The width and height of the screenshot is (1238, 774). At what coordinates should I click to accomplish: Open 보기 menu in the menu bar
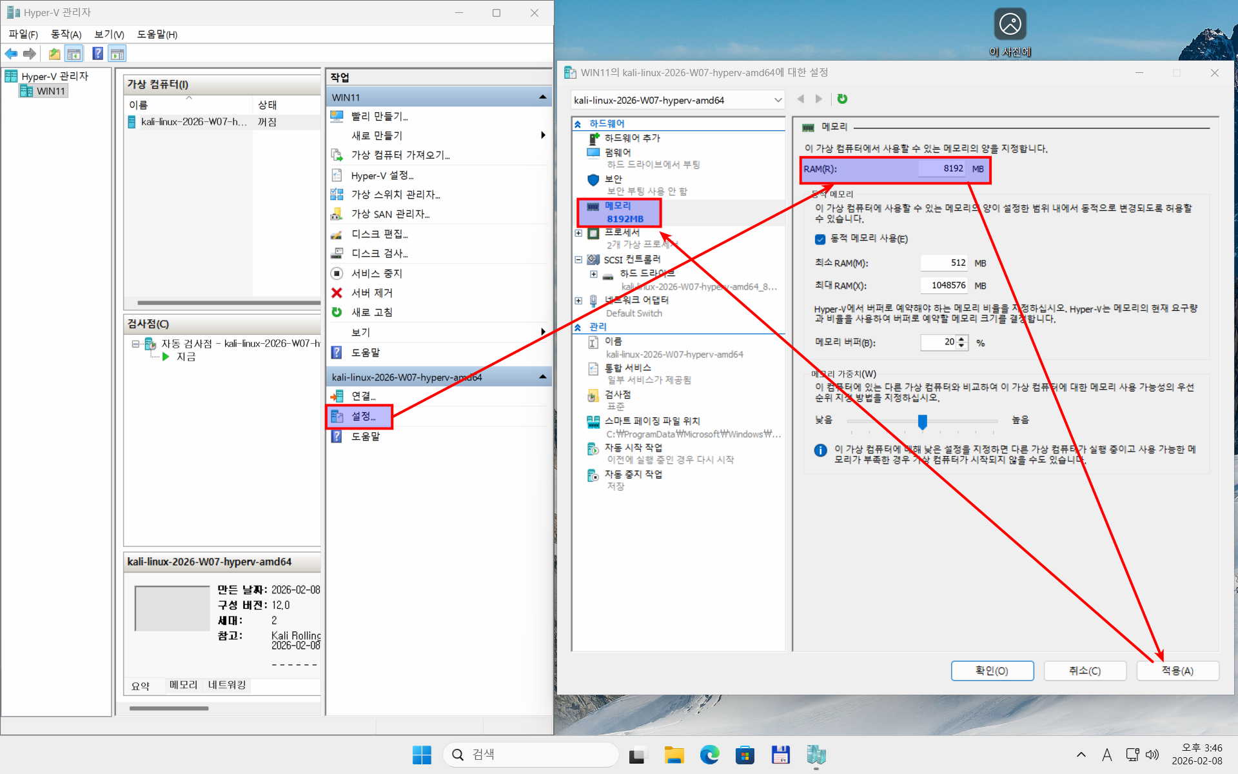point(109,34)
